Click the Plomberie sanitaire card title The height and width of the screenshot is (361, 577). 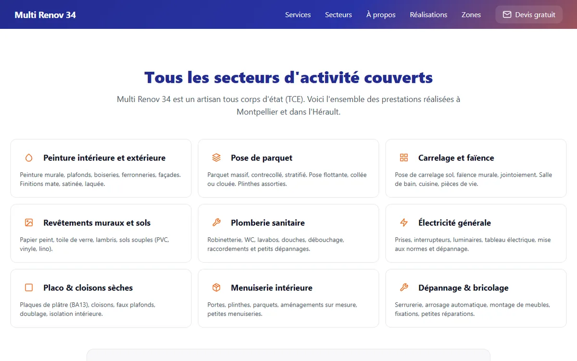268,222
